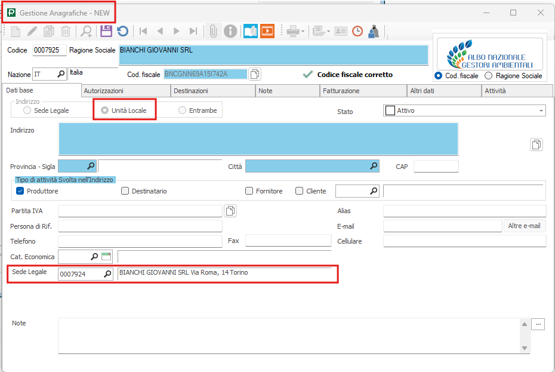Select the Ragione Sociale radio button
The width and height of the screenshot is (555, 372).
[x=489, y=76]
